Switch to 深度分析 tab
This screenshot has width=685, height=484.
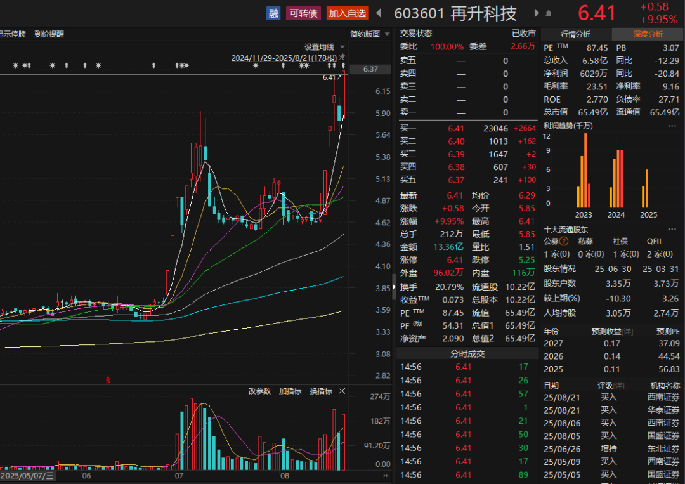tap(648, 34)
